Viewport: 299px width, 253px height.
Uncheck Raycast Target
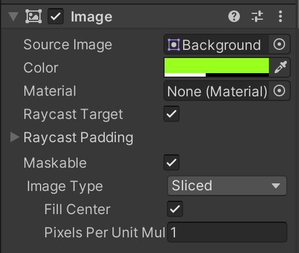point(172,114)
